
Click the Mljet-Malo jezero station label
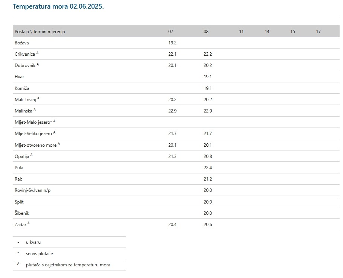click(33, 122)
